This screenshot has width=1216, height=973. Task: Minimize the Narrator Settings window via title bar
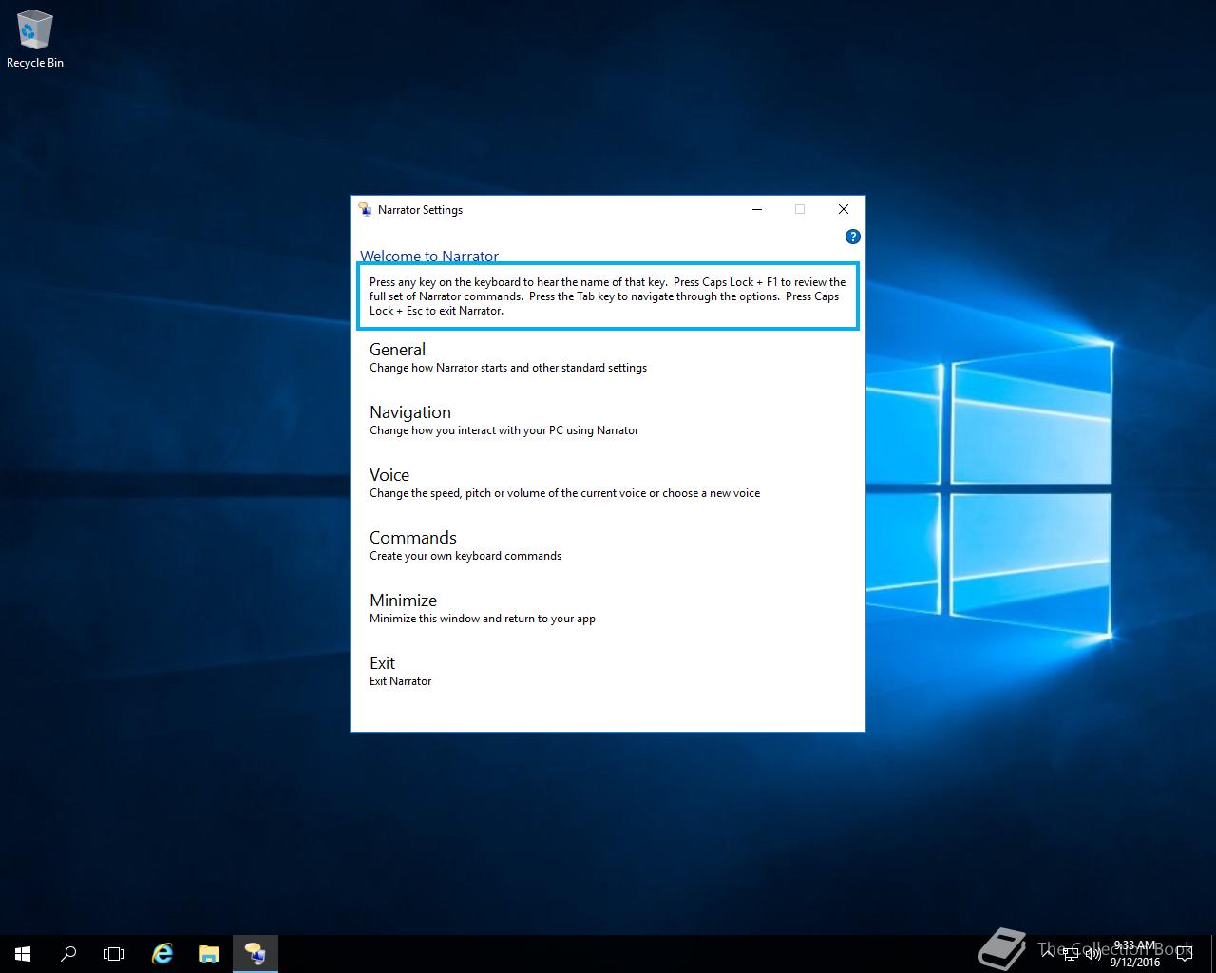click(757, 209)
